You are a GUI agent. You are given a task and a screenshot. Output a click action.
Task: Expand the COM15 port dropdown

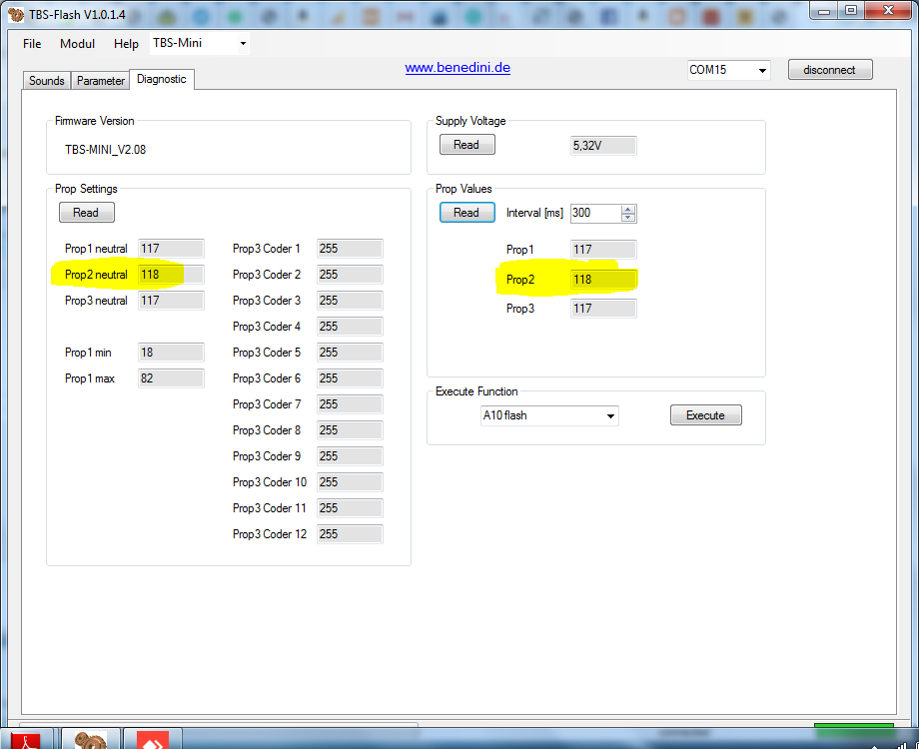pyautogui.click(x=762, y=71)
